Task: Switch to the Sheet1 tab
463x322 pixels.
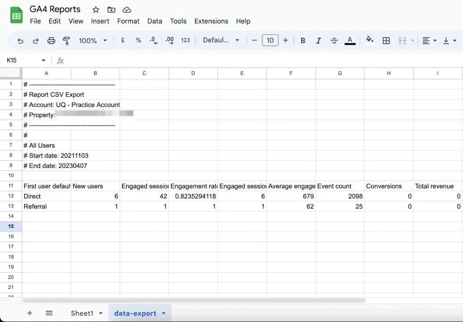Action: [82, 313]
